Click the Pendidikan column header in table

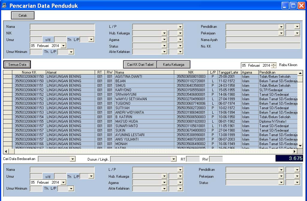point(278,72)
